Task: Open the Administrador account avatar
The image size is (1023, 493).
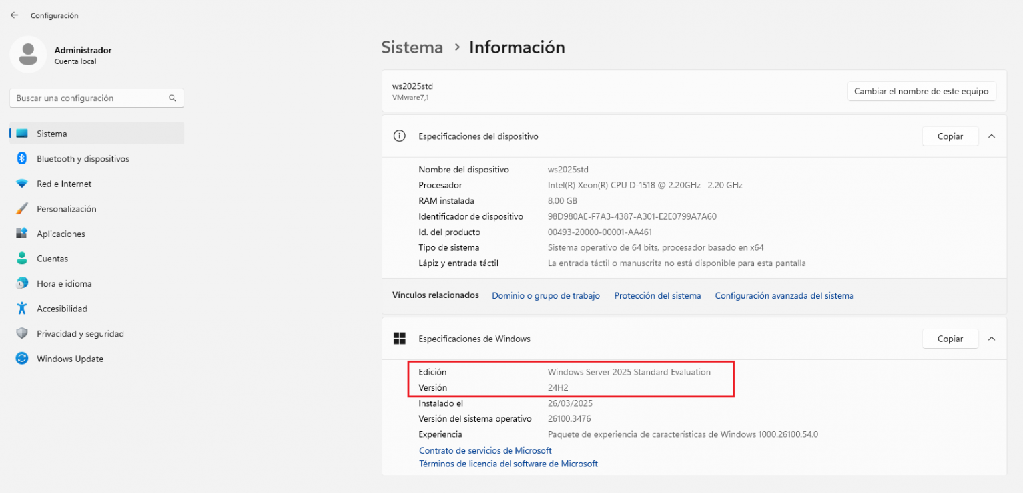Action: click(x=28, y=55)
